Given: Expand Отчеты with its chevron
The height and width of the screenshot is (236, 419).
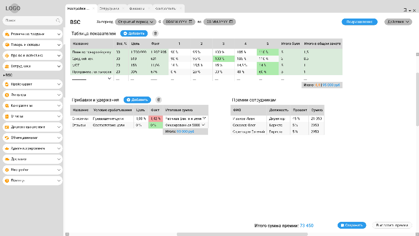Looking at the screenshot, I should coord(59,116).
